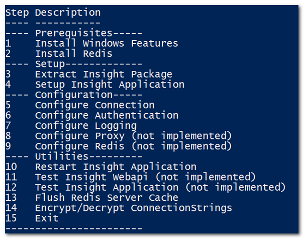Select 'Encrypt/Decrypt ConnectionStrings' line
Screen dimensions: 304x239
(133, 208)
